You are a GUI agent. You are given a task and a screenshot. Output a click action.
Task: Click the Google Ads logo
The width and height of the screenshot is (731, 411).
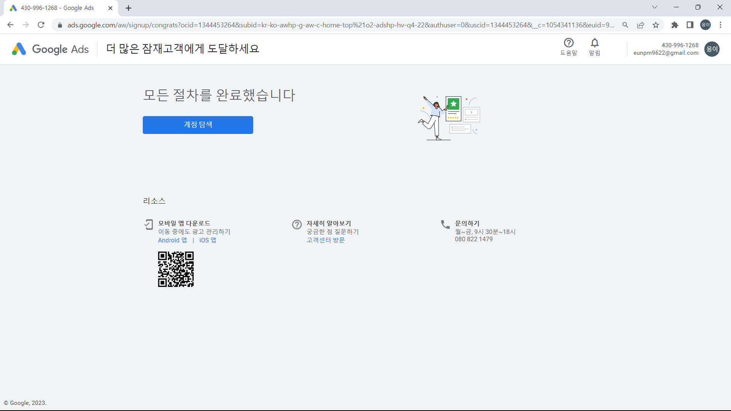[49, 49]
